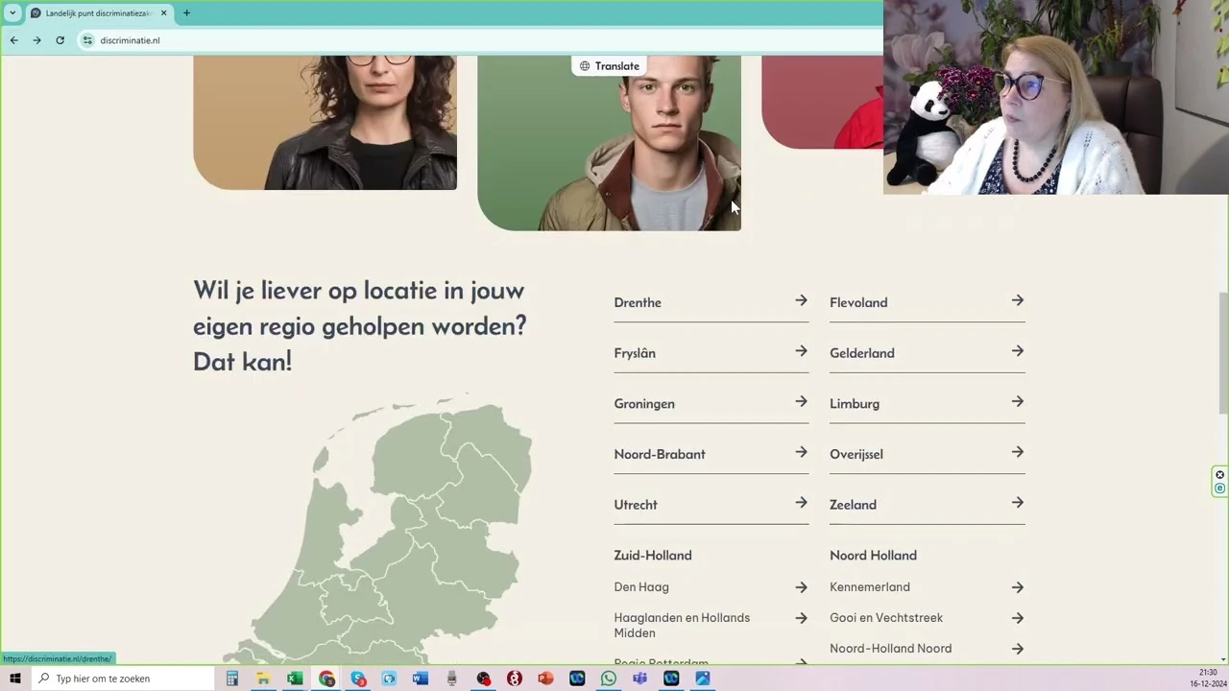
Task: Open Excel from the taskbar
Action: pyautogui.click(x=295, y=679)
